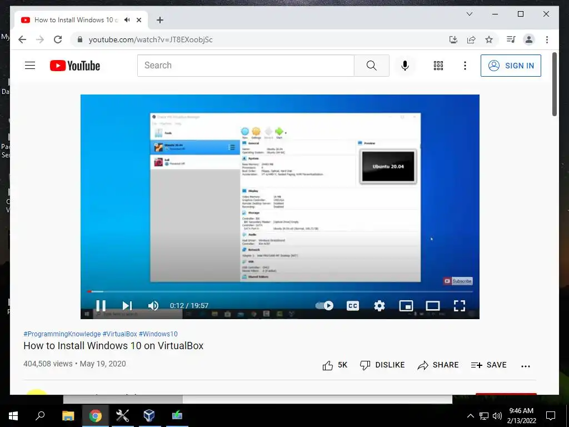Start search with your voice microphone
This screenshot has width=569, height=427.
pyautogui.click(x=405, y=66)
